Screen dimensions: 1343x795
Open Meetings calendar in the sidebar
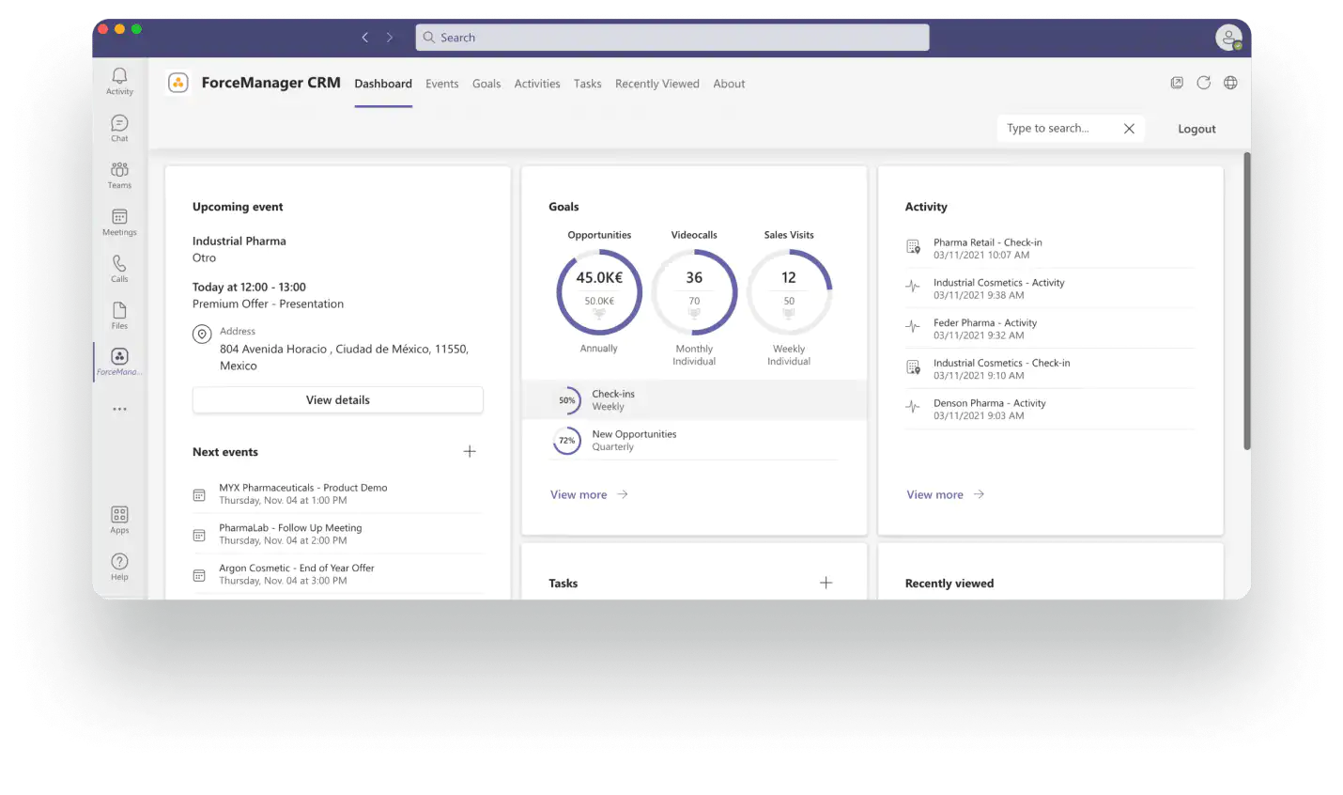pyautogui.click(x=119, y=222)
